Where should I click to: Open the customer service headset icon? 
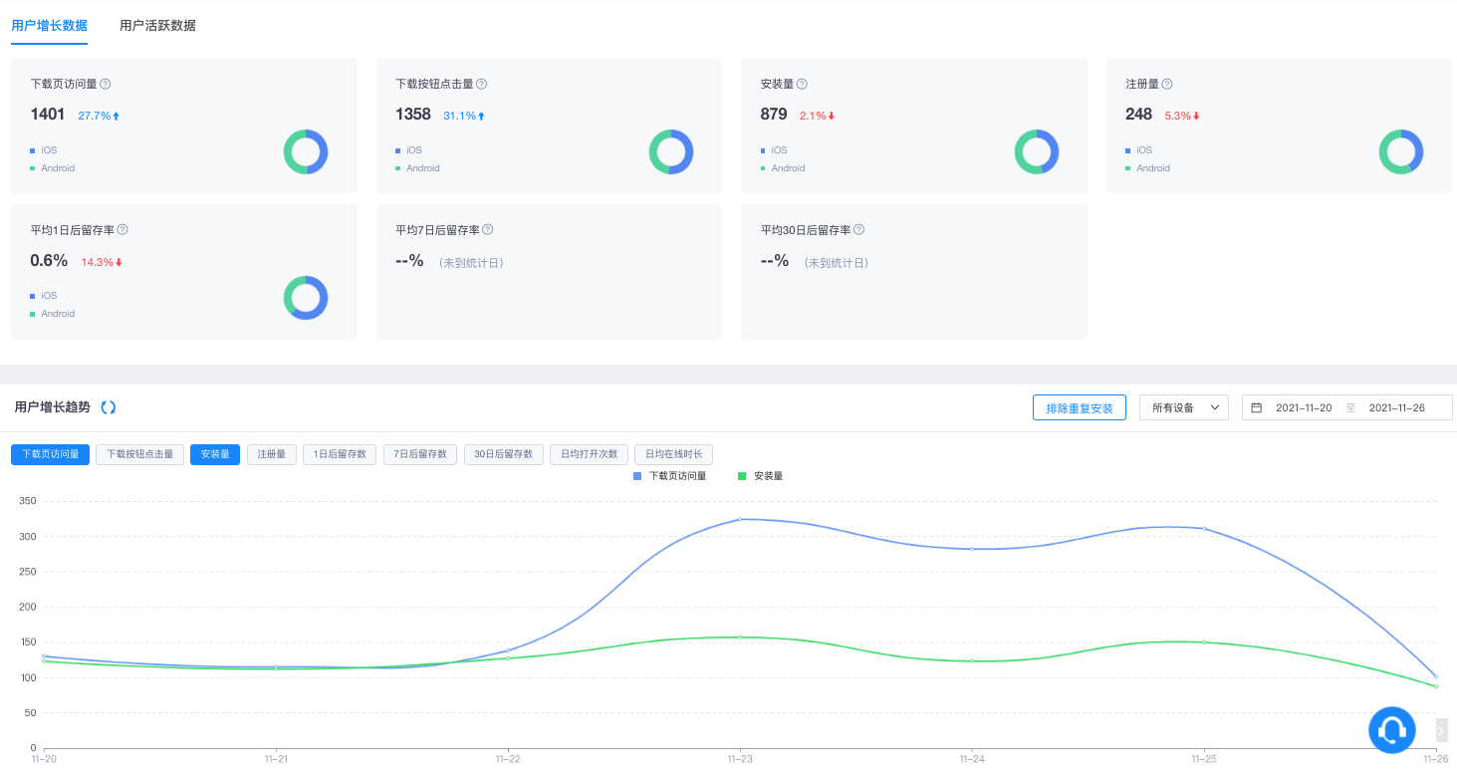coord(1391,730)
